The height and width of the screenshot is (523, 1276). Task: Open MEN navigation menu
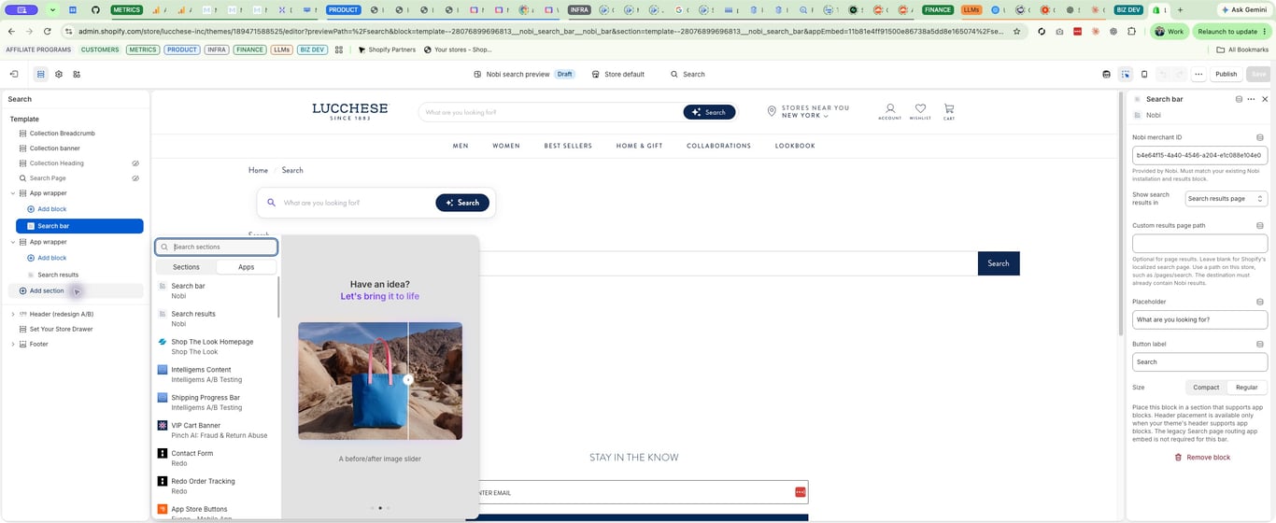click(x=461, y=146)
